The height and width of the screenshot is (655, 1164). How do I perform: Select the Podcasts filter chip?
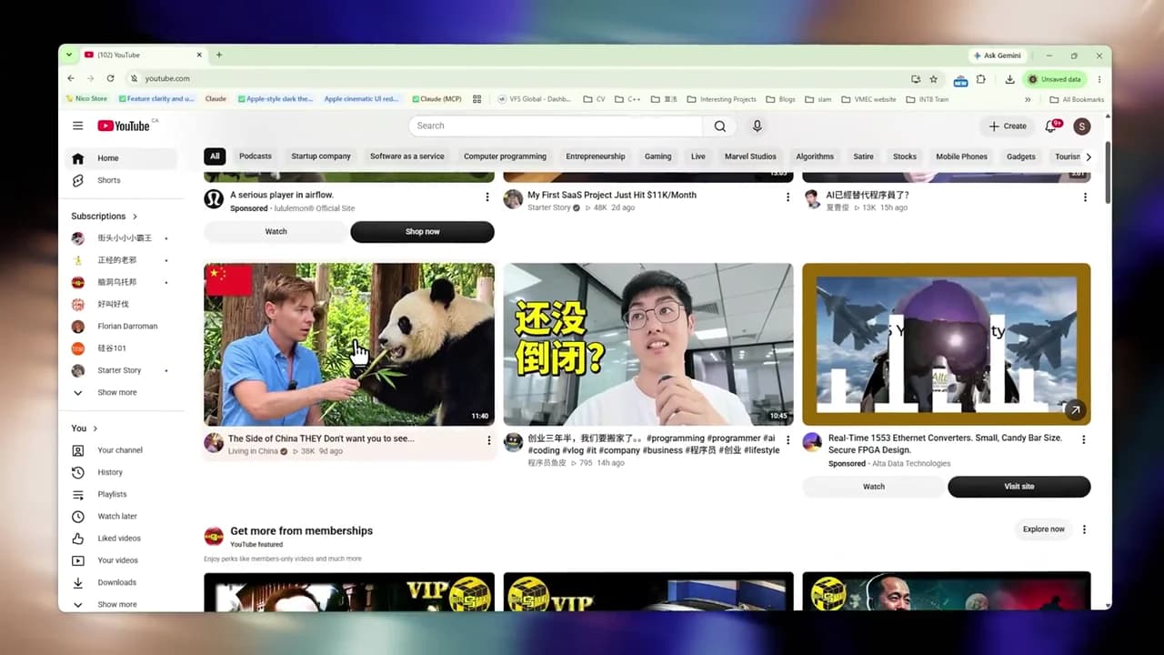coord(256,156)
